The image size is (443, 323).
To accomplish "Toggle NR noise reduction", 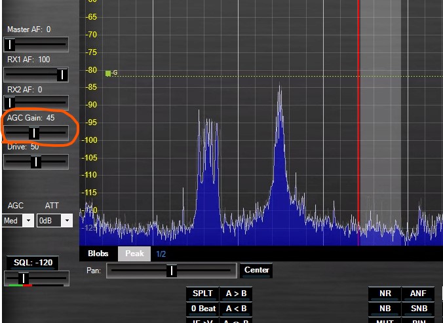I will click(385, 294).
